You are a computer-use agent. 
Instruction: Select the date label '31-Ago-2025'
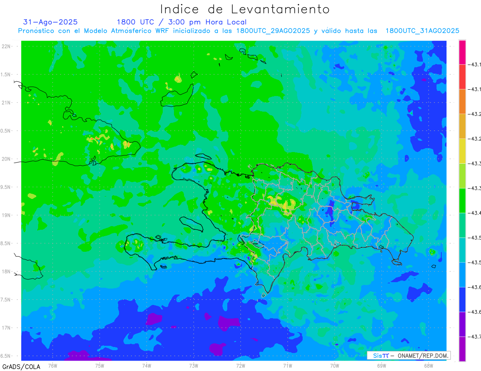click(x=51, y=22)
